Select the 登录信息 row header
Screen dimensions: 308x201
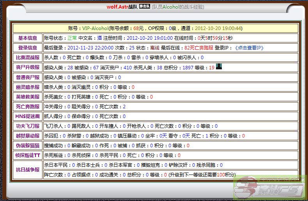[x=28, y=48]
